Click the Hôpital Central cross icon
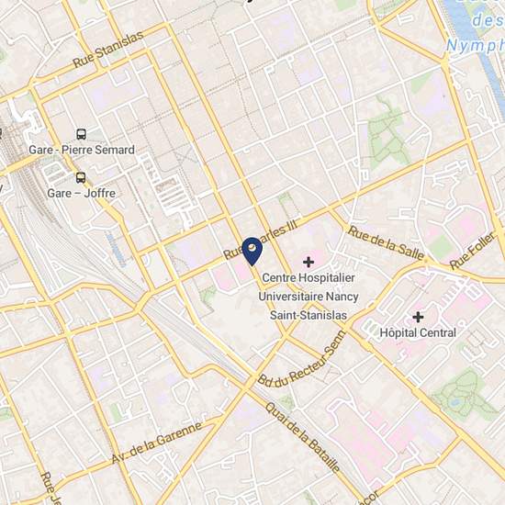Image resolution: width=505 pixels, height=505 pixels. click(x=418, y=318)
